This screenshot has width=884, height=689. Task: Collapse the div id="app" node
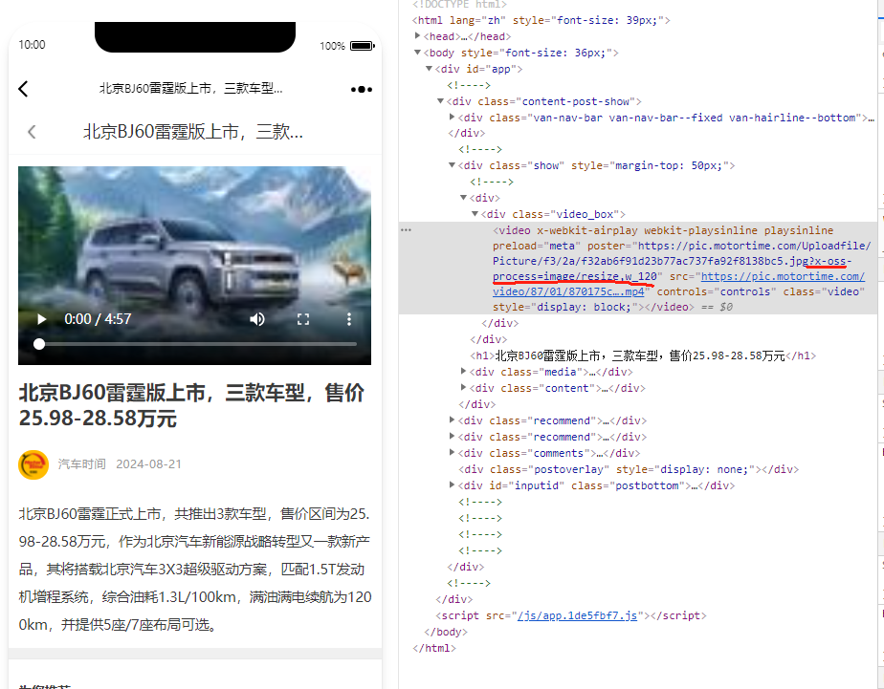[429, 69]
